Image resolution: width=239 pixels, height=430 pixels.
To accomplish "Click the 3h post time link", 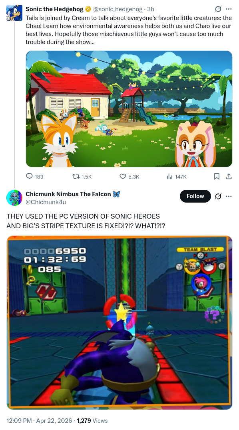I will tap(151, 9).
